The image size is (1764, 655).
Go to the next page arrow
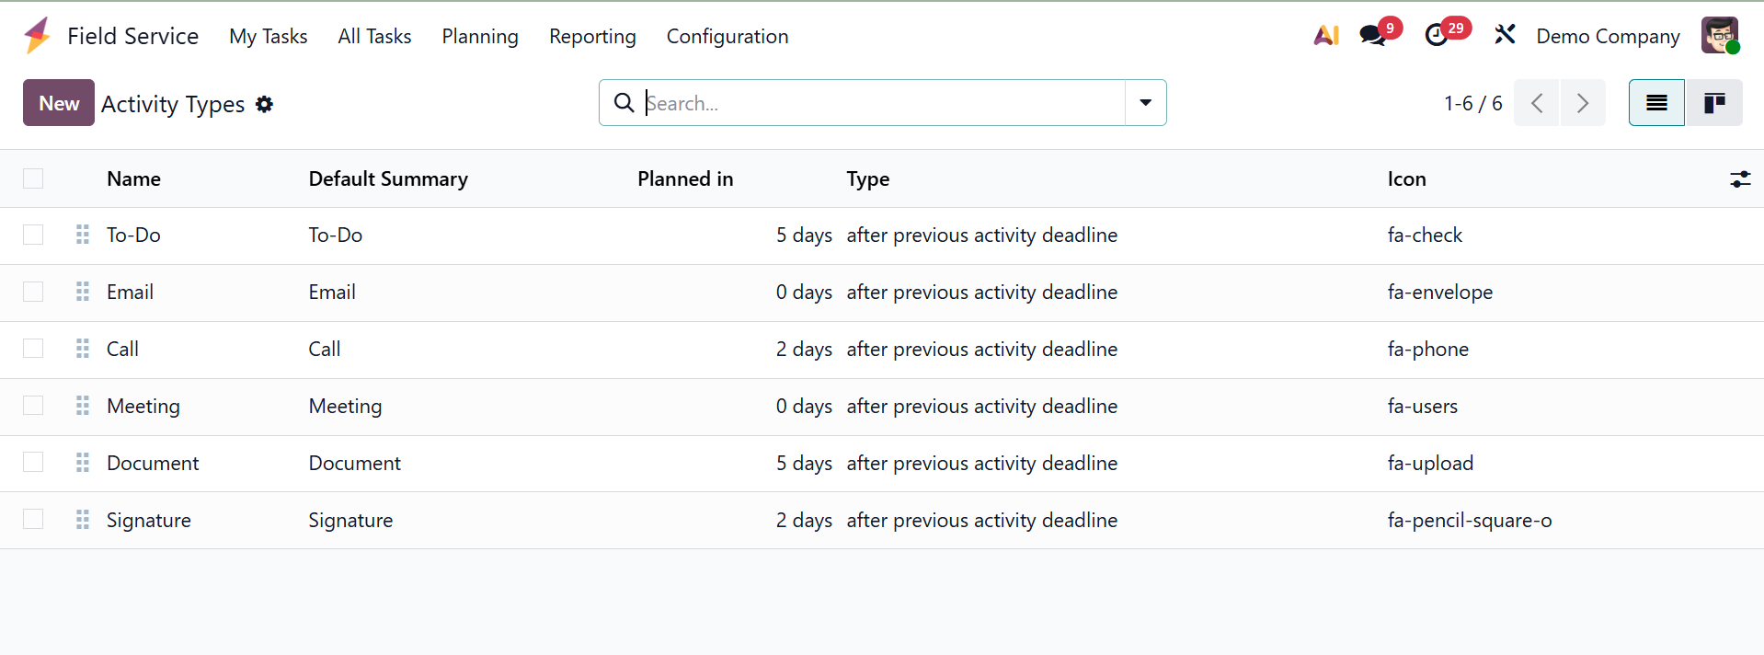[x=1583, y=103]
